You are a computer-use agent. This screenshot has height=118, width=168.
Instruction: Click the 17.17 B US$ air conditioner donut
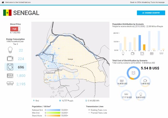[x=126, y=95]
